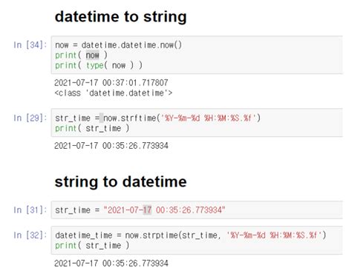Click the output under cell 32
The image size is (352, 274).
[x=111, y=263]
